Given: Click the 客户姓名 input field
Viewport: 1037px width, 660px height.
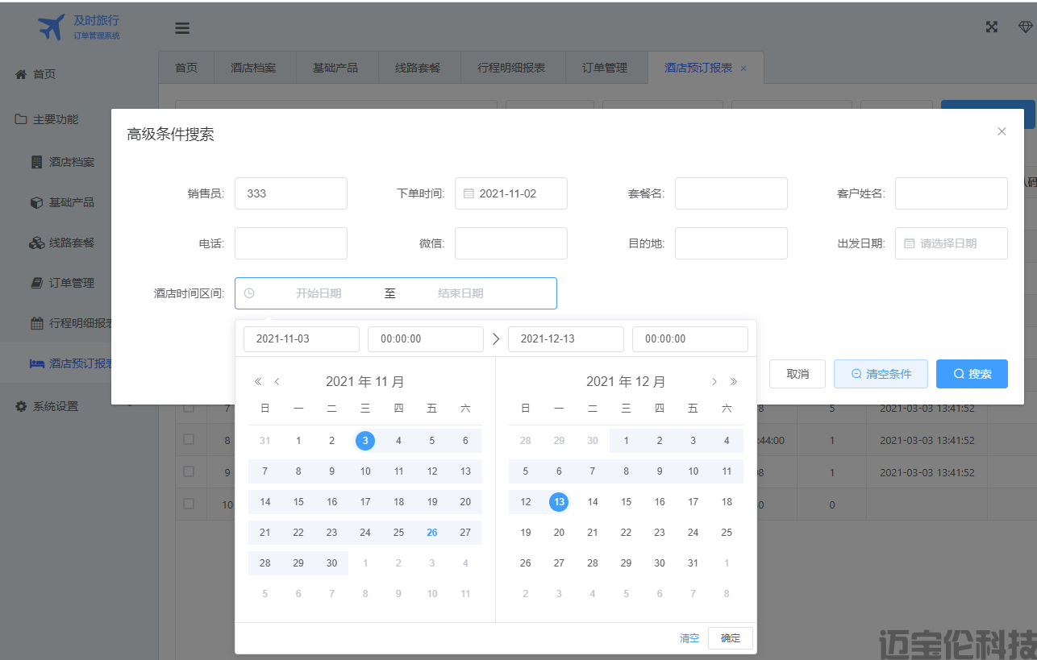Looking at the screenshot, I should click(952, 193).
